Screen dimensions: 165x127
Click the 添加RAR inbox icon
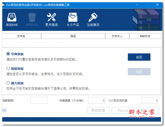click(x=12, y=17)
